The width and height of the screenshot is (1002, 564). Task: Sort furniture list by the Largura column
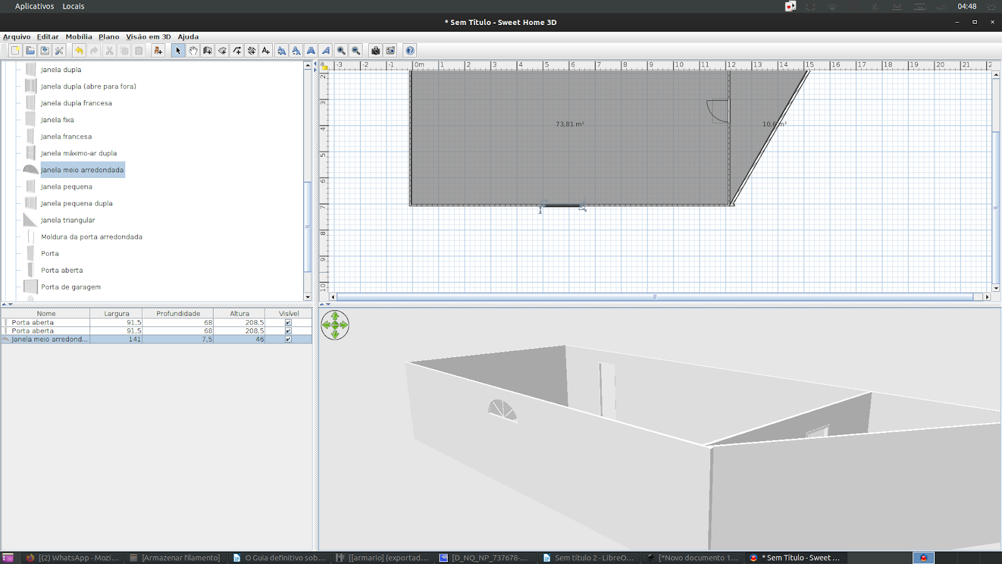[x=116, y=313]
